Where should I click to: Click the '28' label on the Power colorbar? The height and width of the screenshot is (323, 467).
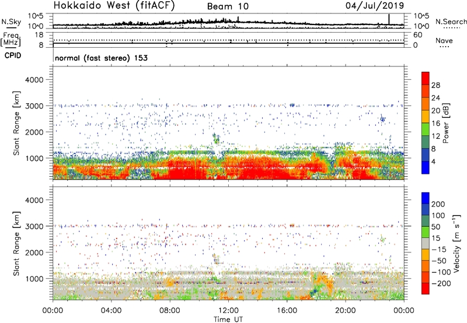click(x=435, y=85)
